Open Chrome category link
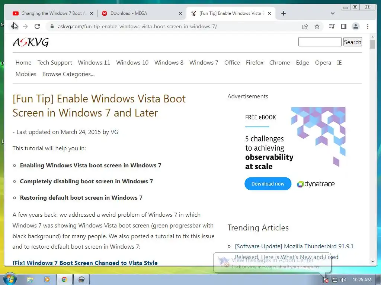The height and width of the screenshot is (285, 381). (279, 62)
